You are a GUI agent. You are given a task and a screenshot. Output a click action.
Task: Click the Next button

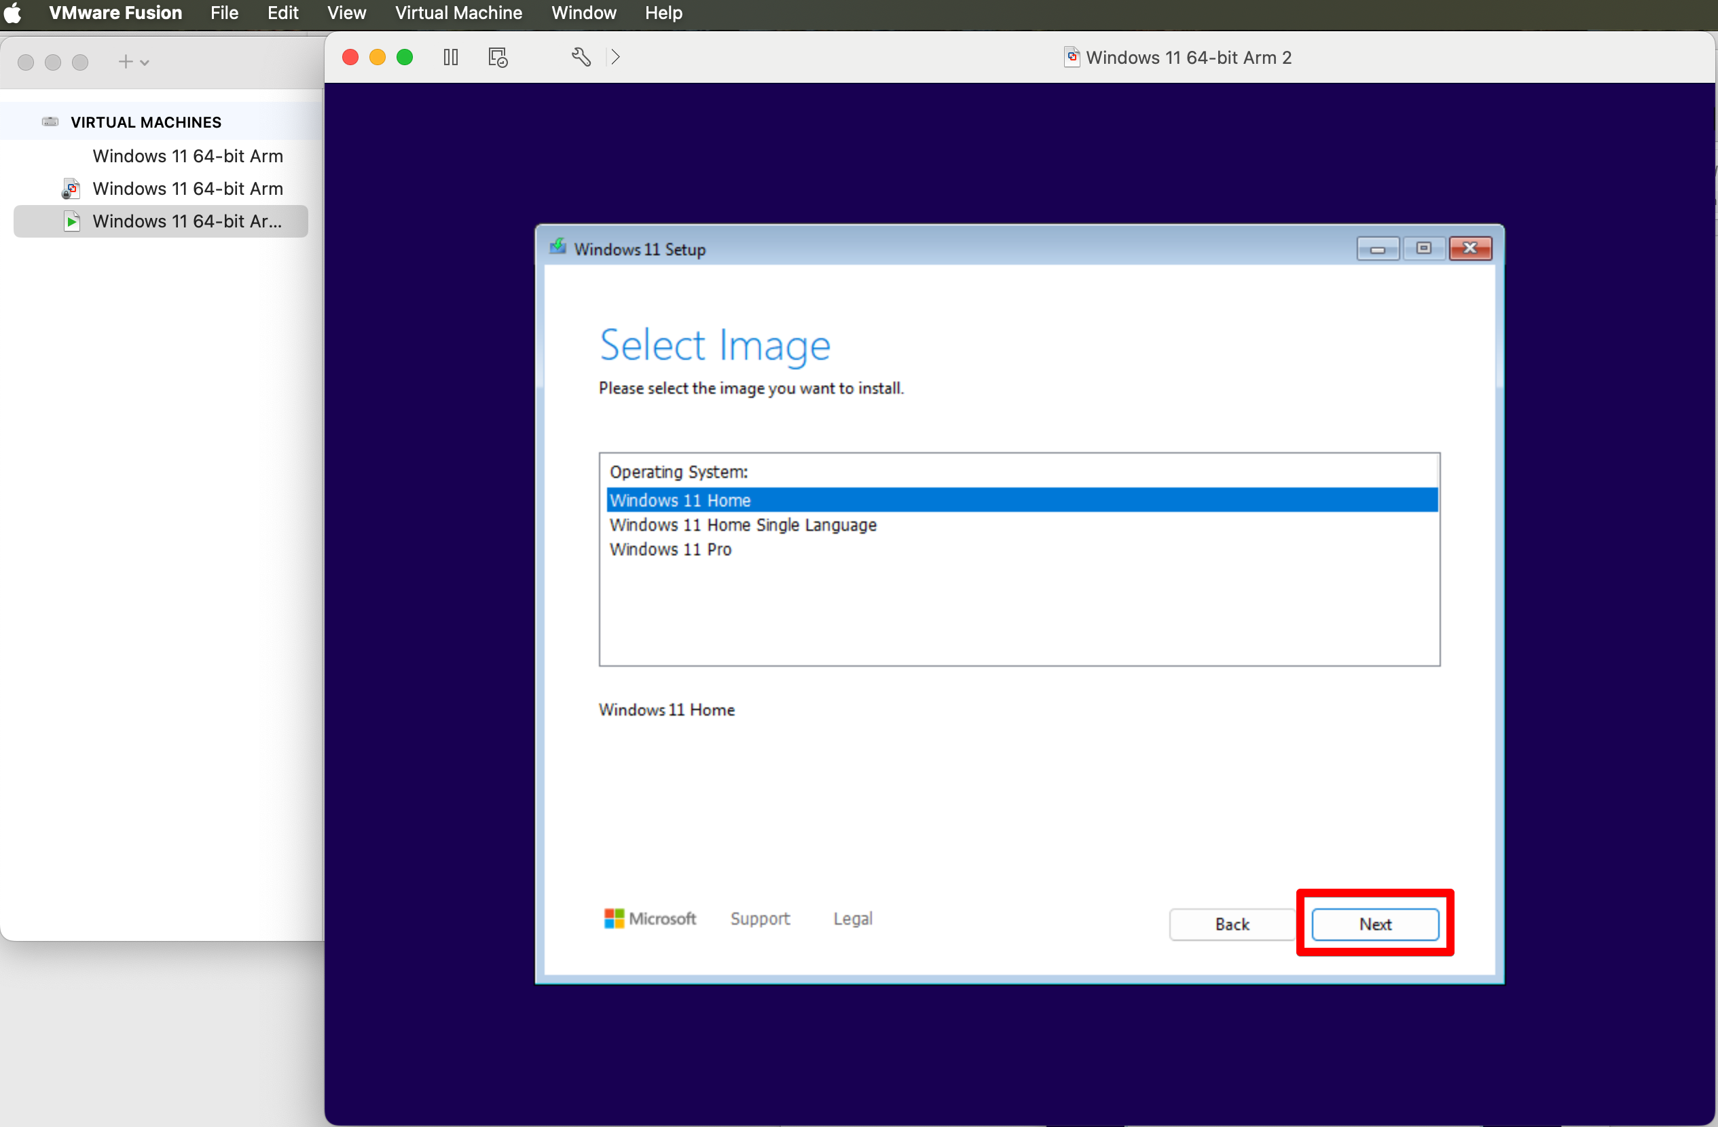tap(1374, 923)
